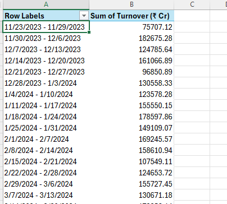Click turnover value 124785.64
This screenshot has width=227, height=204.
[131, 49]
